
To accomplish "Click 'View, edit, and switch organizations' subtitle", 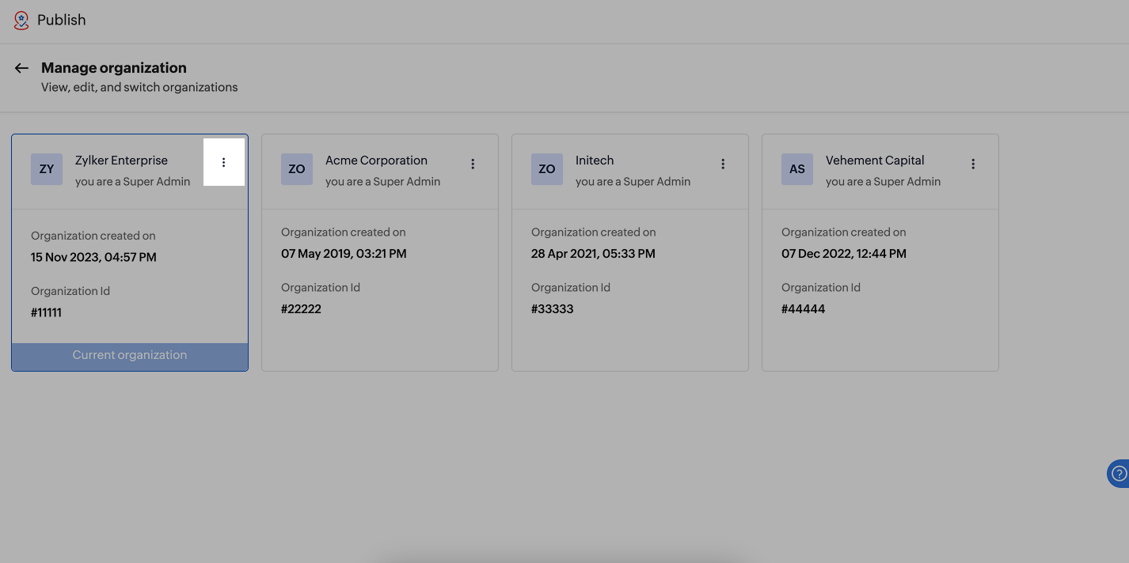I will pyautogui.click(x=139, y=88).
